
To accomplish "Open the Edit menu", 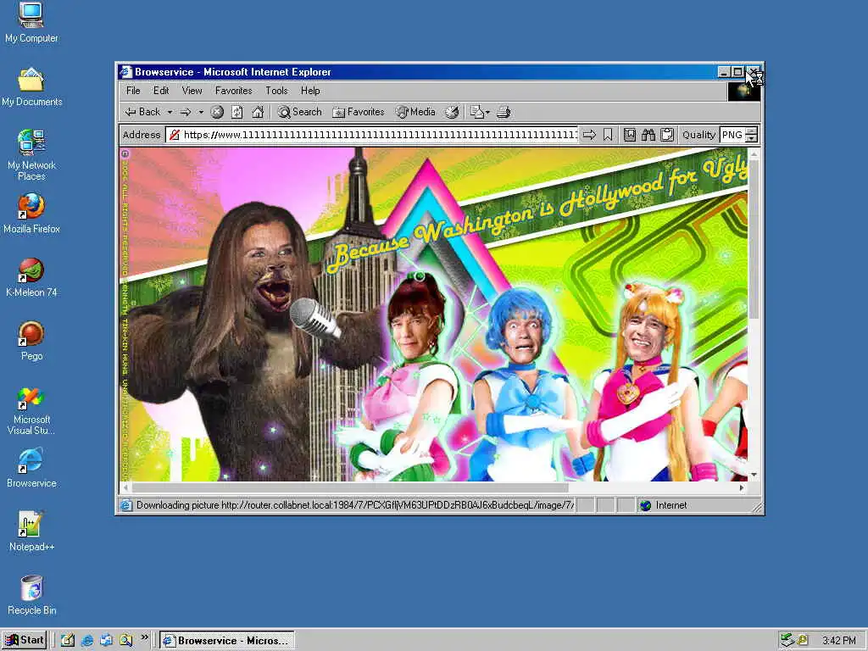I will pos(161,91).
